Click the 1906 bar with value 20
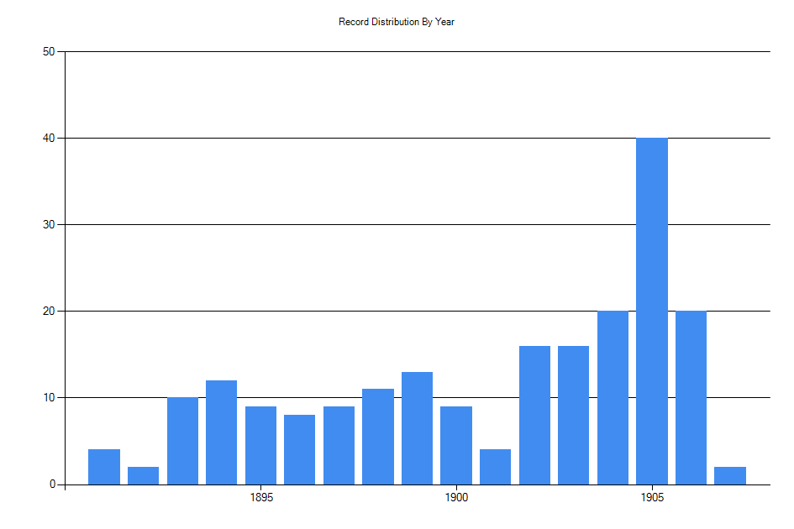Screen dimensions: 794x529 click(x=691, y=397)
